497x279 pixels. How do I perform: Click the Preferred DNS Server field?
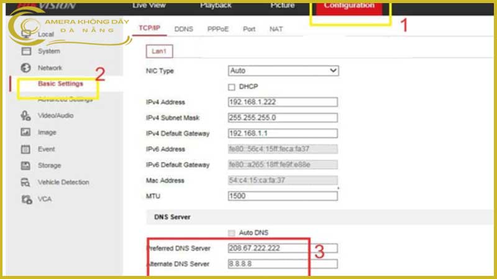pyautogui.click(x=283, y=248)
